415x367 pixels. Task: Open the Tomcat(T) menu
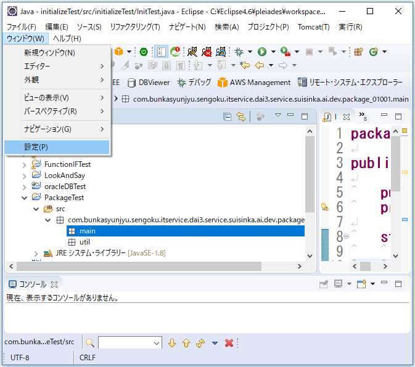click(314, 27)
